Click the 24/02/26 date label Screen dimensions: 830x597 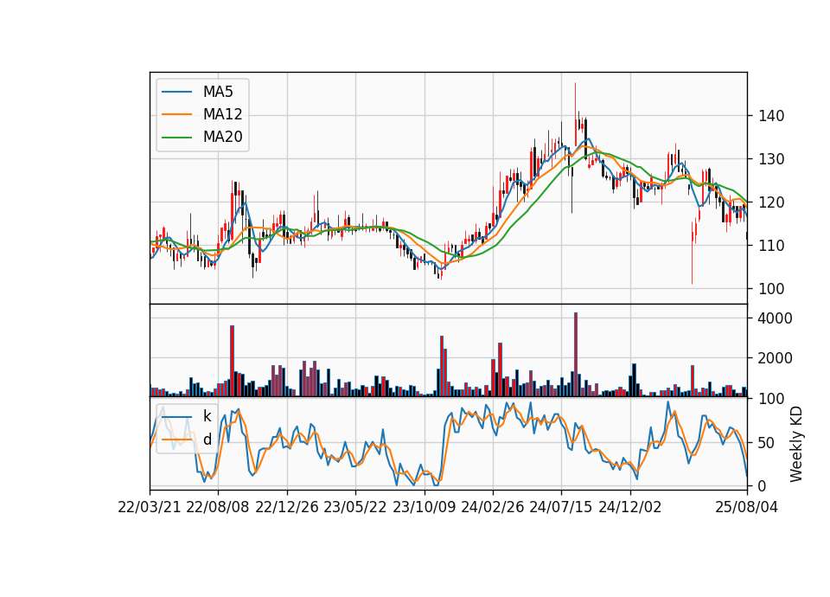coord(492,507)
